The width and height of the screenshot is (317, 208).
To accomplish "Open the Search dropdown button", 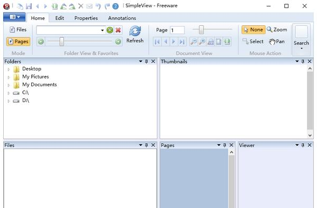I will click(x=301, y=39).
